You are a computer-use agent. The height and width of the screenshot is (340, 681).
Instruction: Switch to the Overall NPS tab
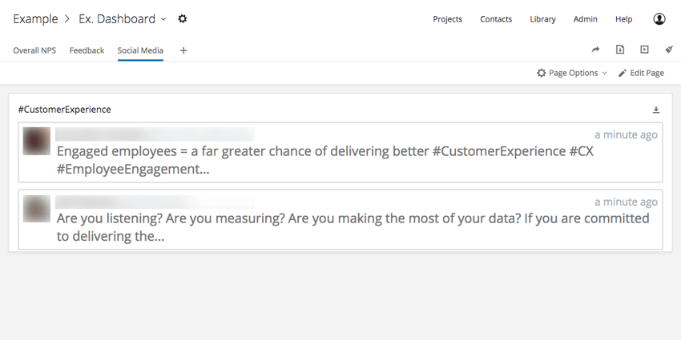tap(34, 50)
